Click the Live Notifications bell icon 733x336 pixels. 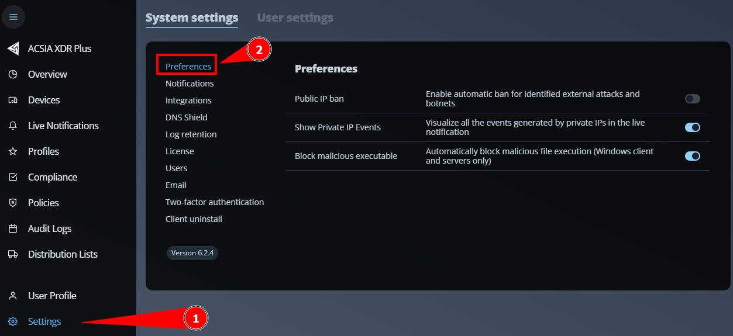pyautogui.click(x=13, y=126)
